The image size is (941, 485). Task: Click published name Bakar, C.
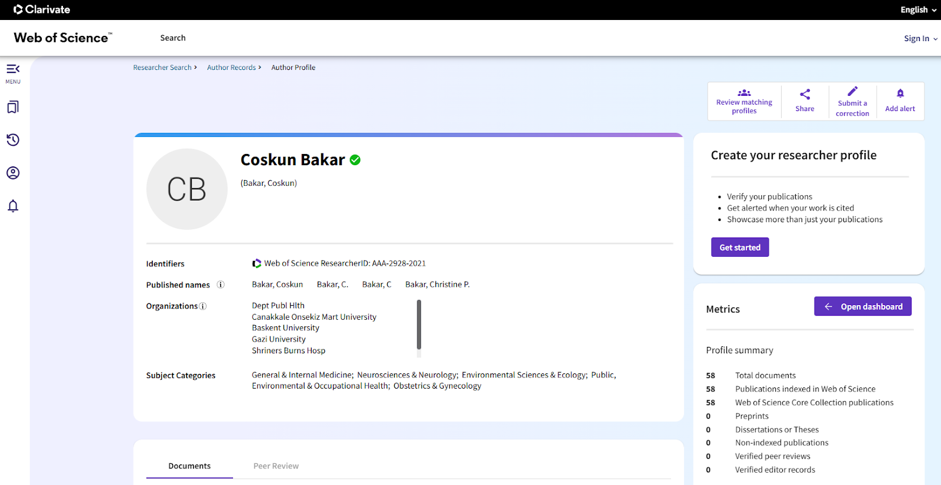point(332,285)
